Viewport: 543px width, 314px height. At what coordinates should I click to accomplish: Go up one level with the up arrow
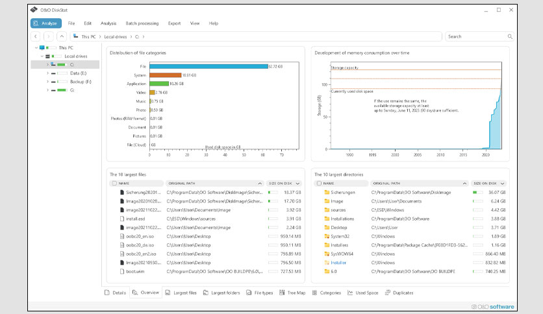62,36
